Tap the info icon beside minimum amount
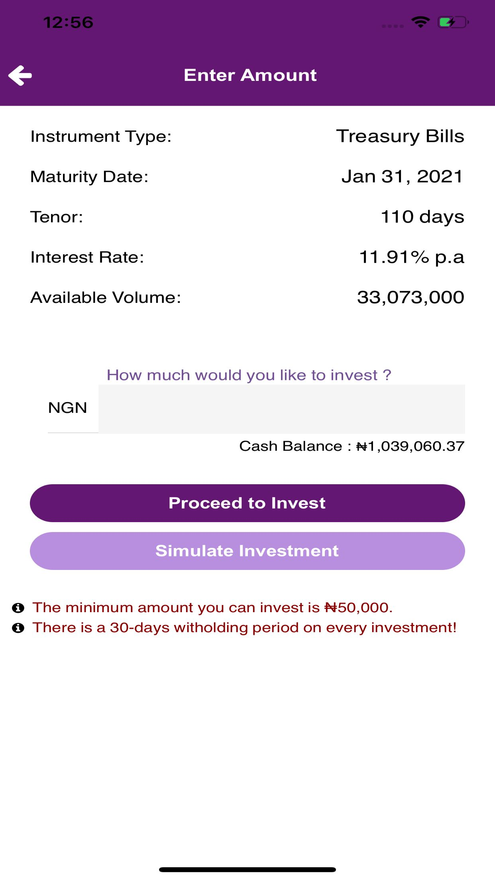Viewport: 495px width, 880px height. pos(18,608)
